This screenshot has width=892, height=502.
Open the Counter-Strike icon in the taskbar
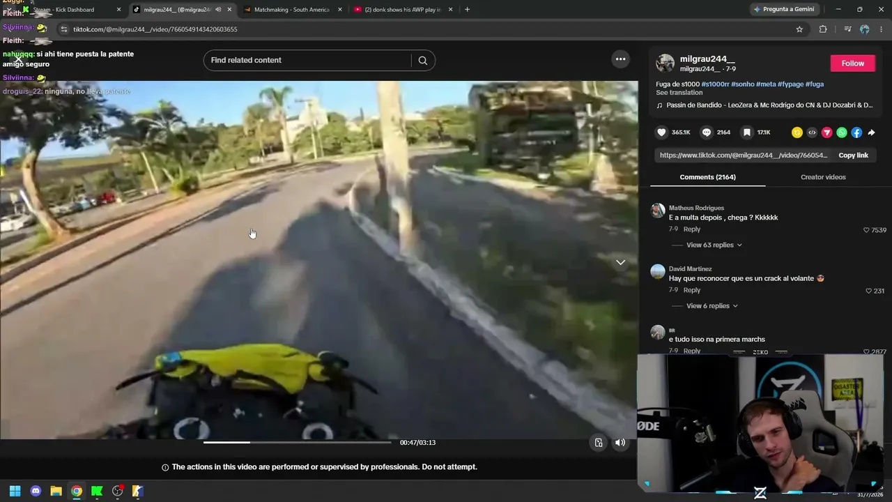(138, 492)
